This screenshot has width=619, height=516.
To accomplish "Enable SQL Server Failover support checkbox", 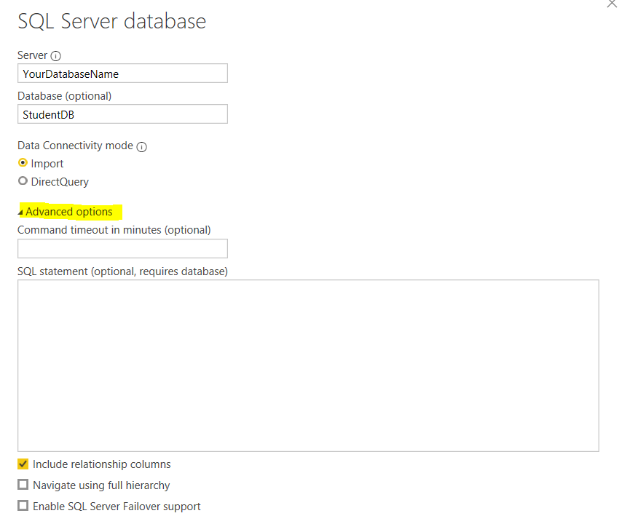I will coord(23,505).
